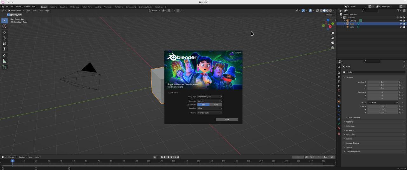Open the Material properties tab icon

(339, 128)
